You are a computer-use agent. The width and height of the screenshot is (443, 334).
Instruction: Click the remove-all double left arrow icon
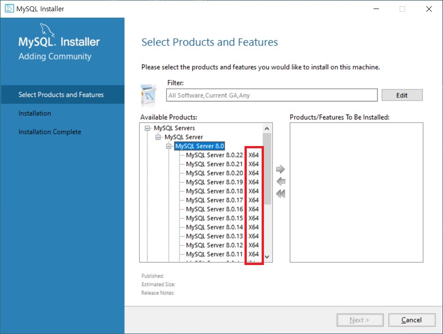coord(281,194)
